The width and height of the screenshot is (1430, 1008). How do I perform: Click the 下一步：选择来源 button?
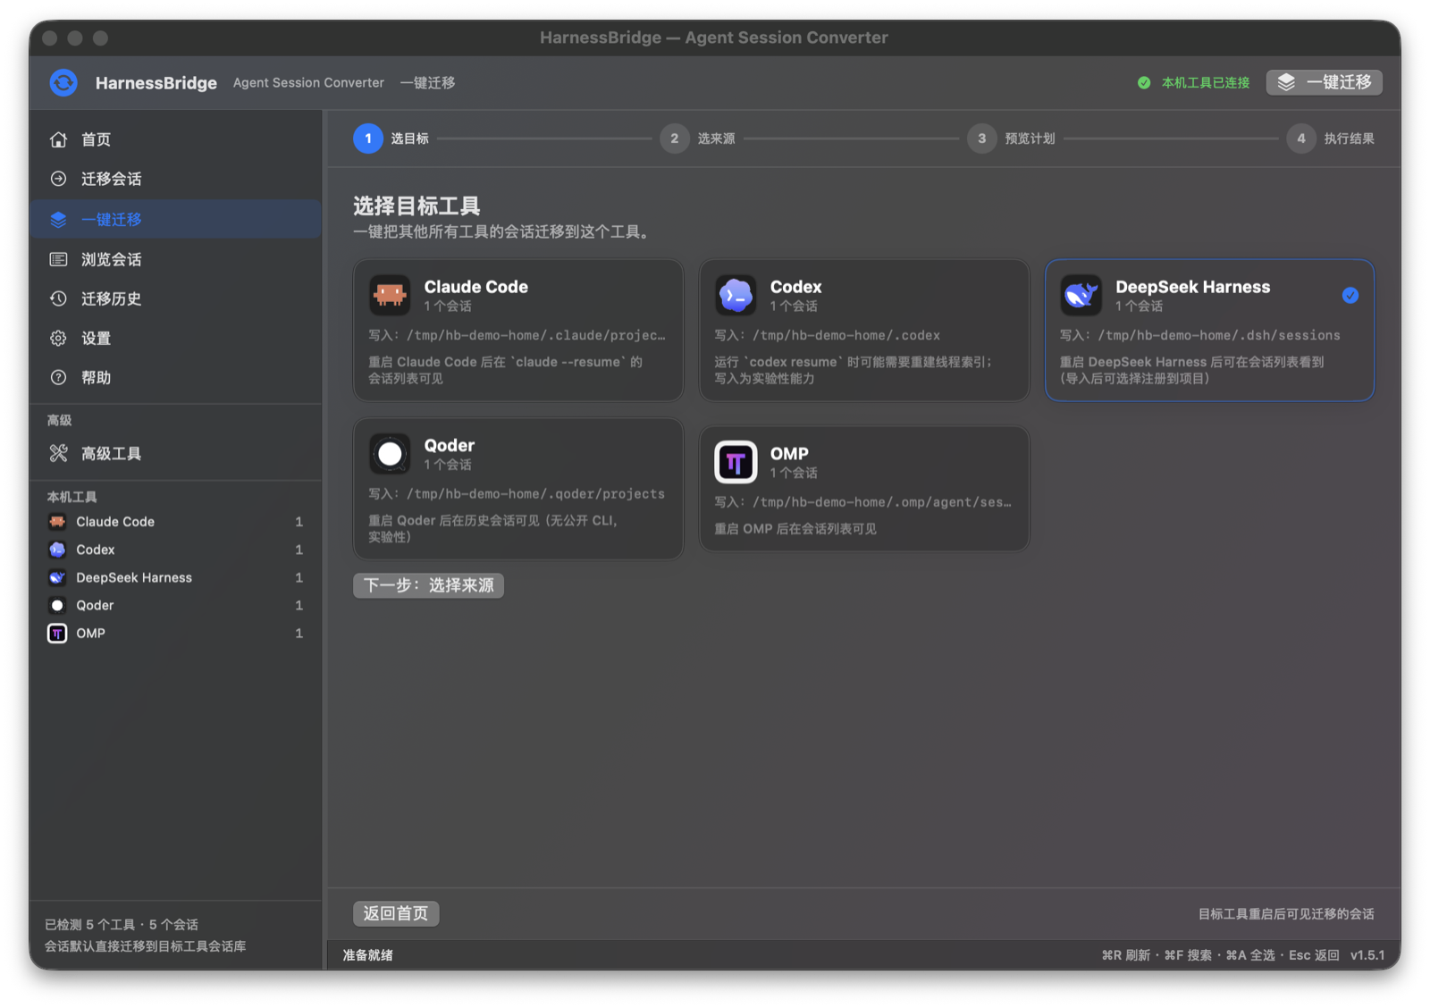click(x=428, y=585)
